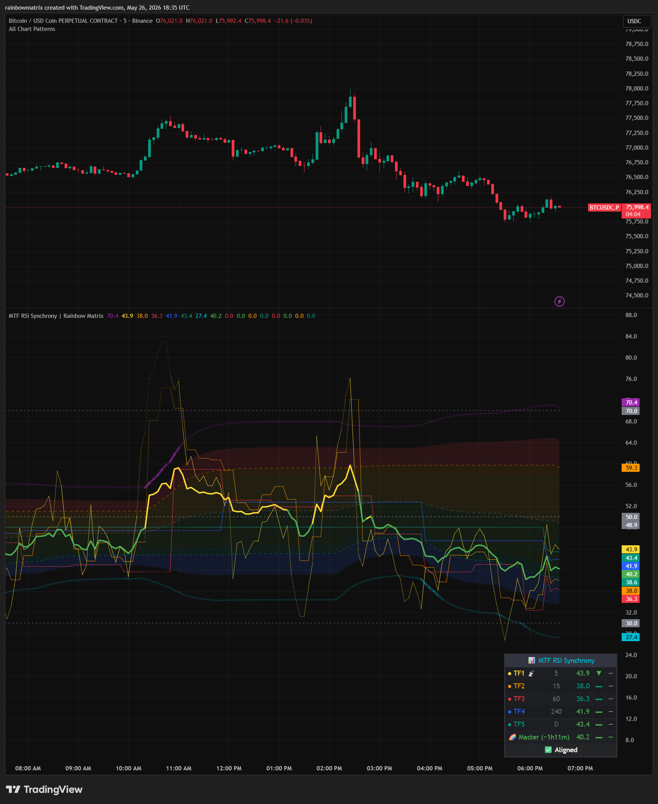The image size is (658, 804).
Task: Click the TF2 row label
Action: (519, 686)
